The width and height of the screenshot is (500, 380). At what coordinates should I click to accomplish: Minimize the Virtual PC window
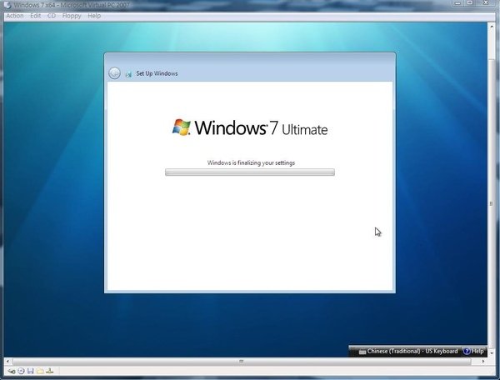pyautogui.click(x=457, y=2)
